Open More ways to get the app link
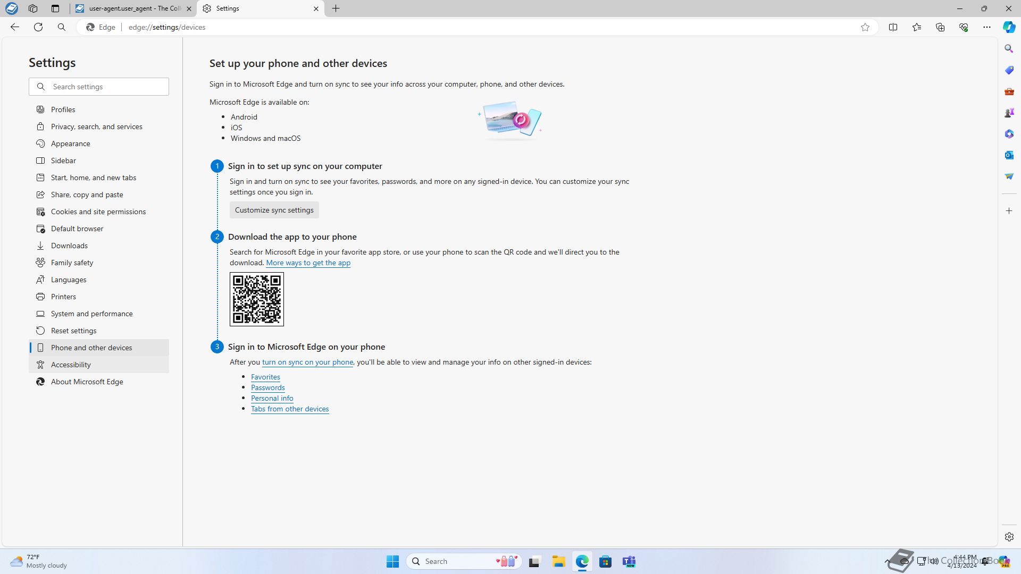The height and width of the screenshot is (574, 1021). (x=308, y=263)
